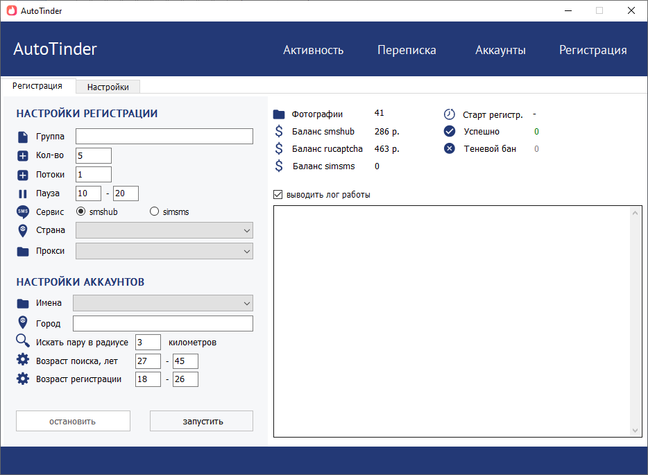The image size is (648, 475).
Task: Click the magnifier icon beside Искать пару
Action: pos(23,340)
